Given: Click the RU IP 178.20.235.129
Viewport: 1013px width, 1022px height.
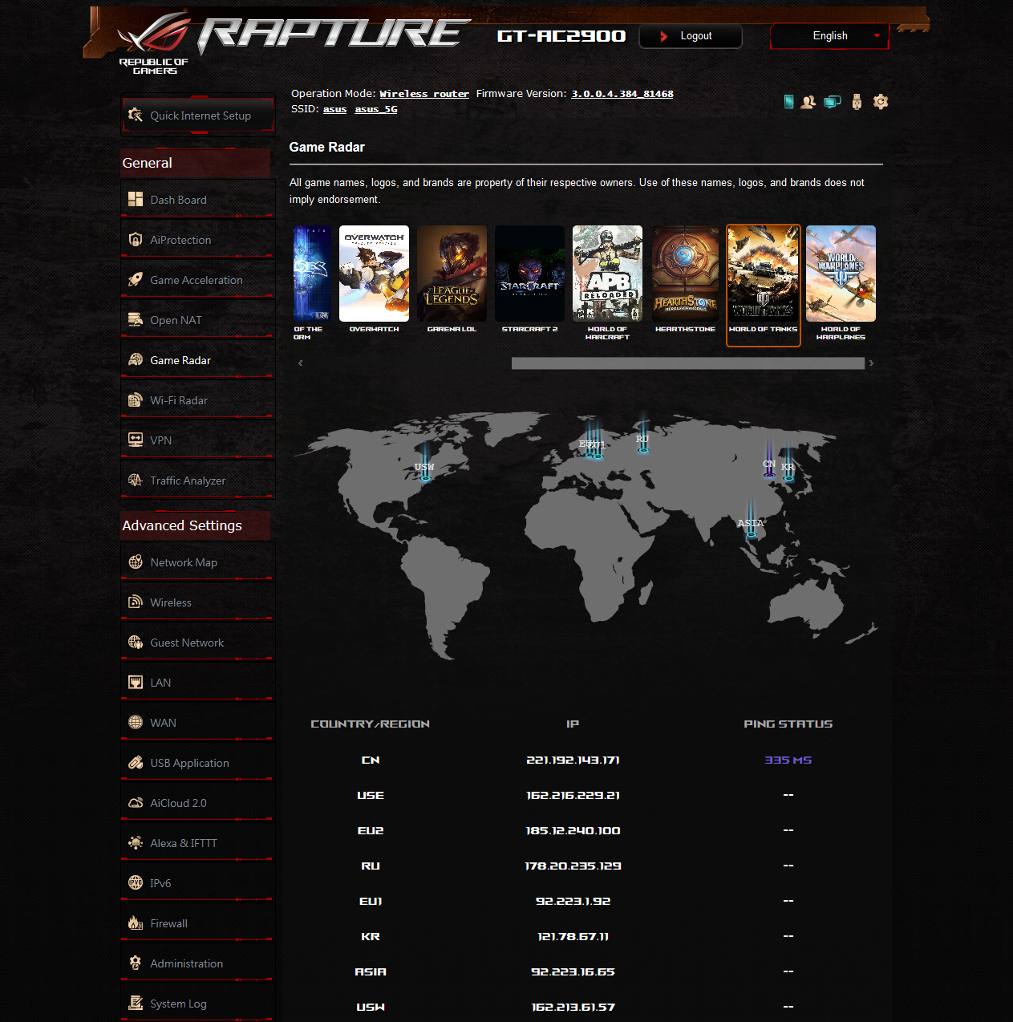Looking at the screenshot, I should (x=573, y=866).
